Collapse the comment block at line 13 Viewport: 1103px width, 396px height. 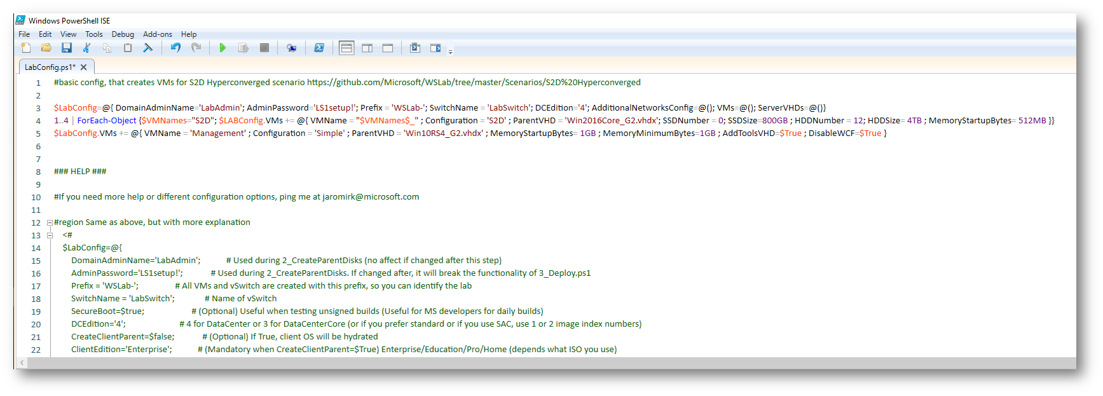50,235
